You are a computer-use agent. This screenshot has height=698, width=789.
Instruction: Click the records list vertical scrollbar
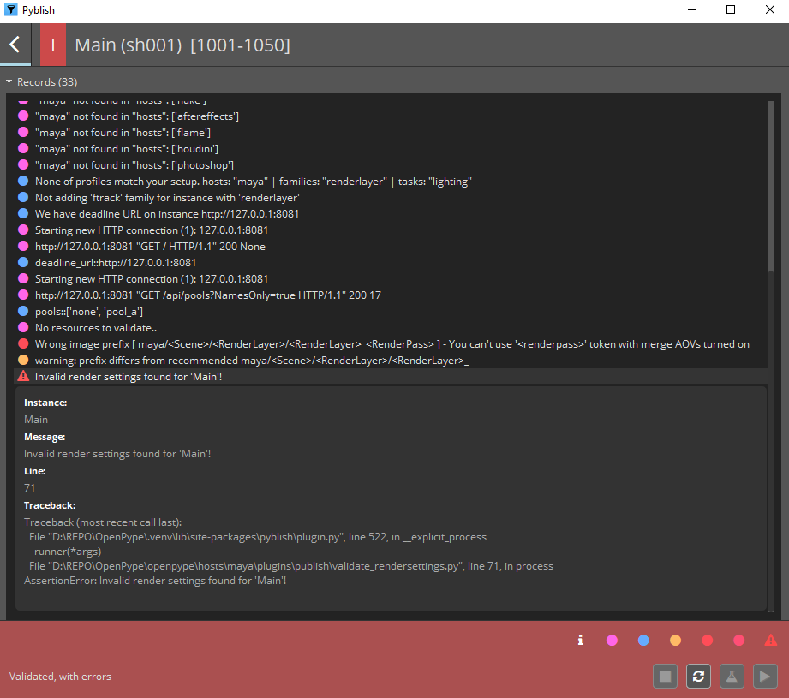point(771,186)
